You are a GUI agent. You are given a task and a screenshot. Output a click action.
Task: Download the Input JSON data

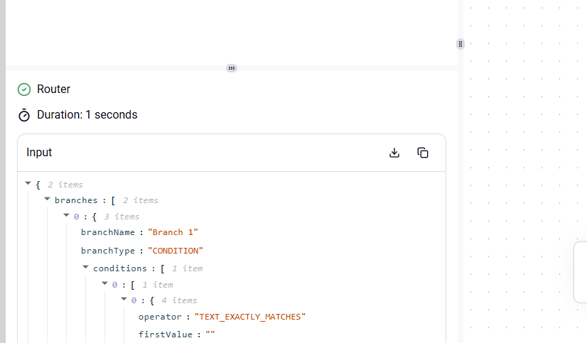coord(394,153)
